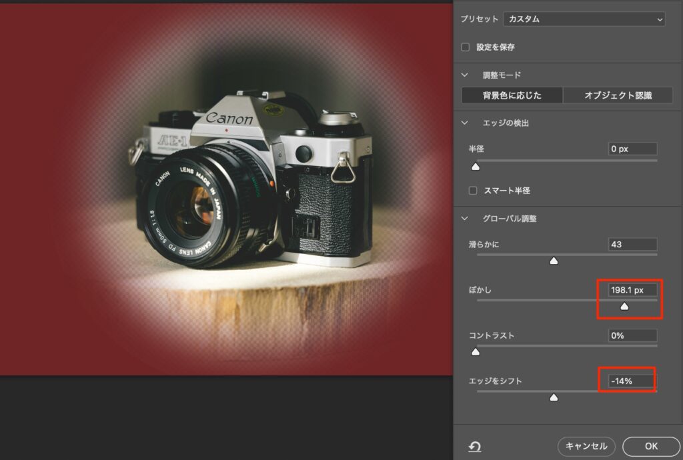Click the 半径 slider handle
Viewport: 683px width, 460px height.
476,167
